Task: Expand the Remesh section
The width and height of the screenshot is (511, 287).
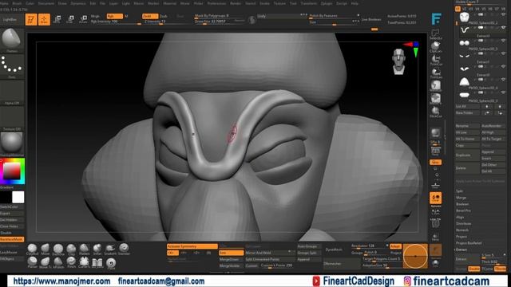Action: tap(461, 230)
